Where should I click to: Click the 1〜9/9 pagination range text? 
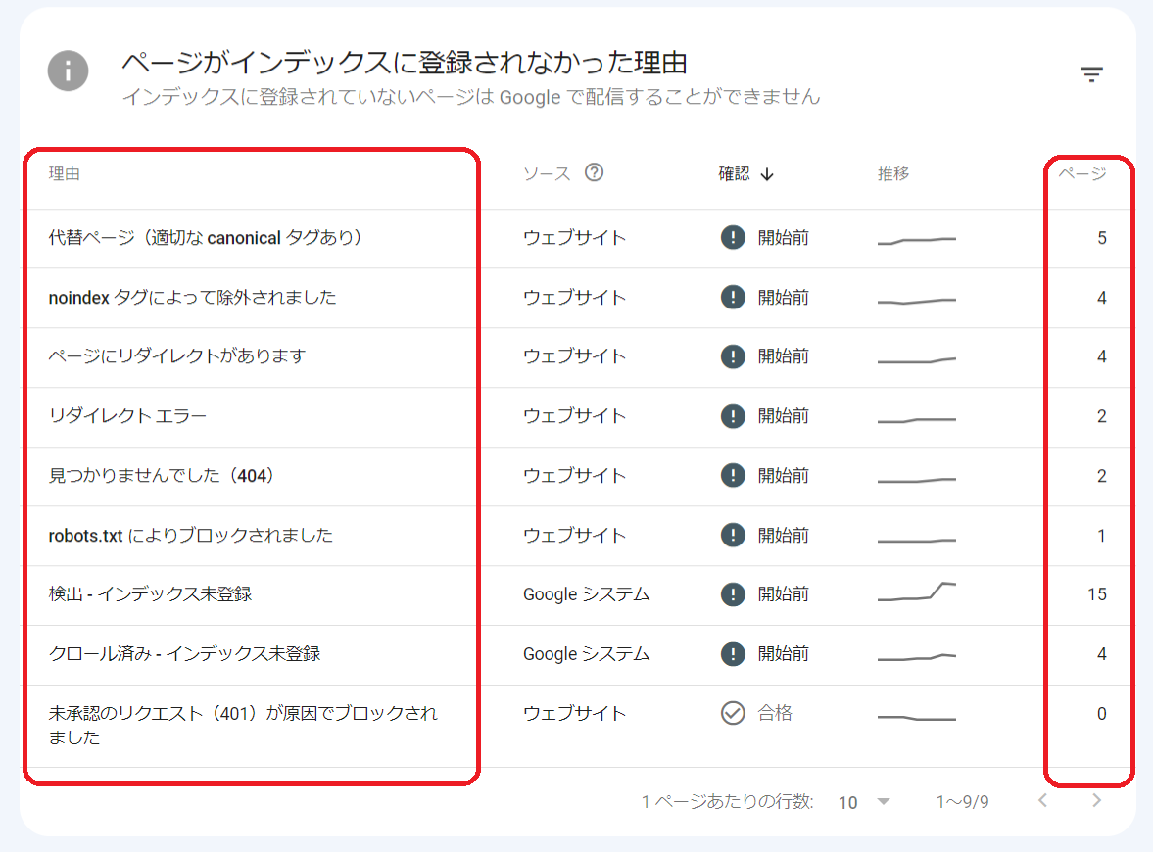tap(962, 802)
